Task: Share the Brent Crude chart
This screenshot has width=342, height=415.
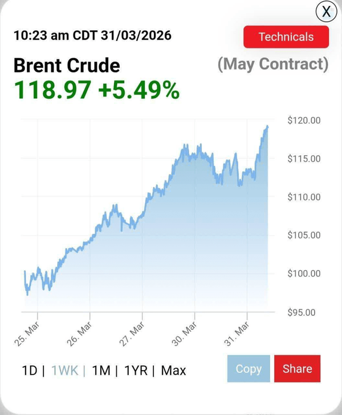Action: point(298,369)
